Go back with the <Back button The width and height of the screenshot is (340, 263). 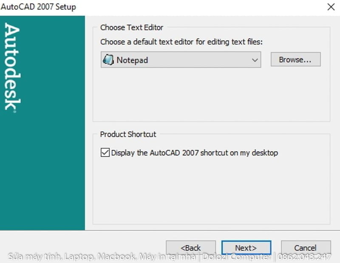[190, 248]
